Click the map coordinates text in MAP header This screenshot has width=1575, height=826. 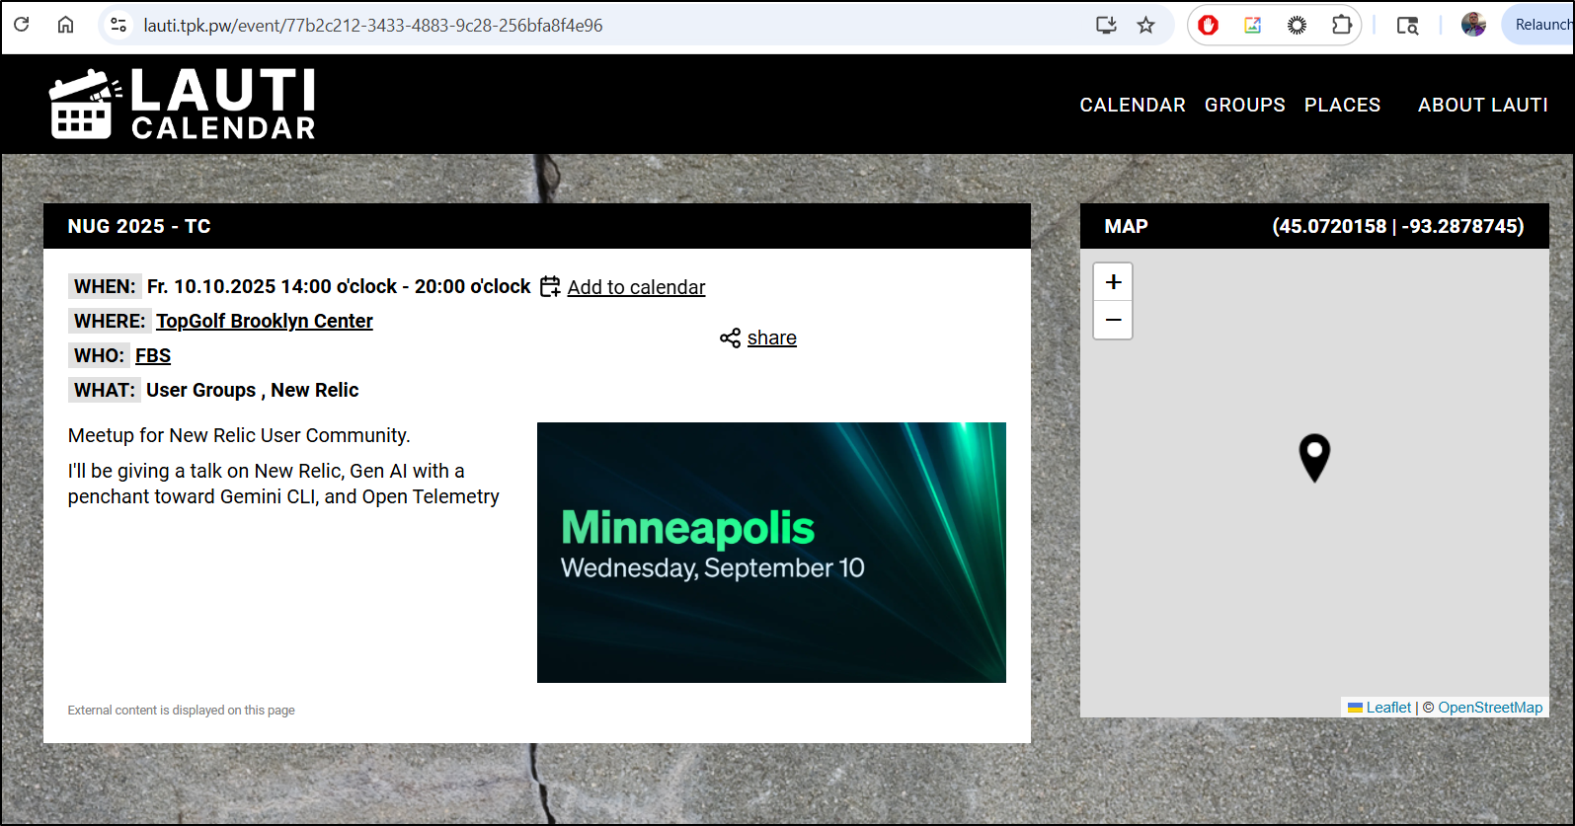[1398, 226]
